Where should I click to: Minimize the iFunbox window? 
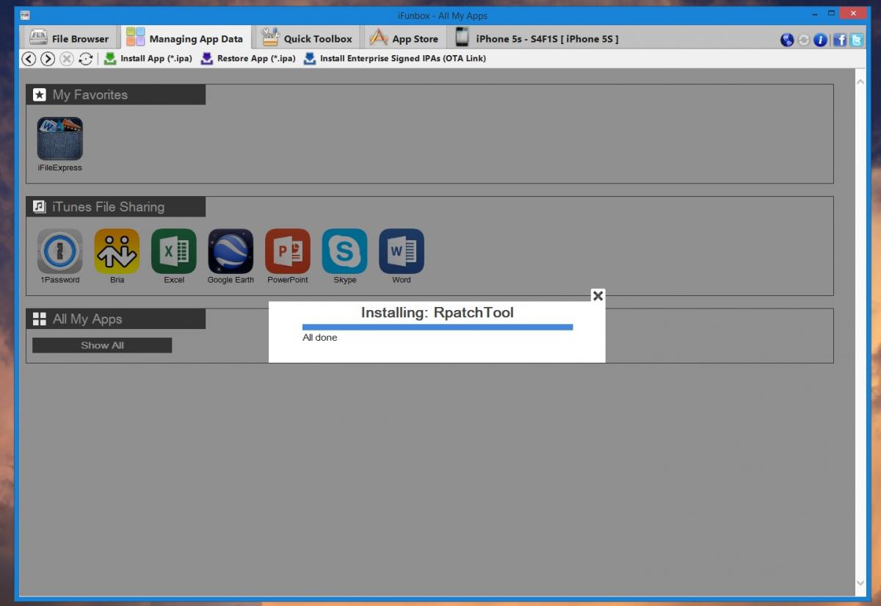815,14
